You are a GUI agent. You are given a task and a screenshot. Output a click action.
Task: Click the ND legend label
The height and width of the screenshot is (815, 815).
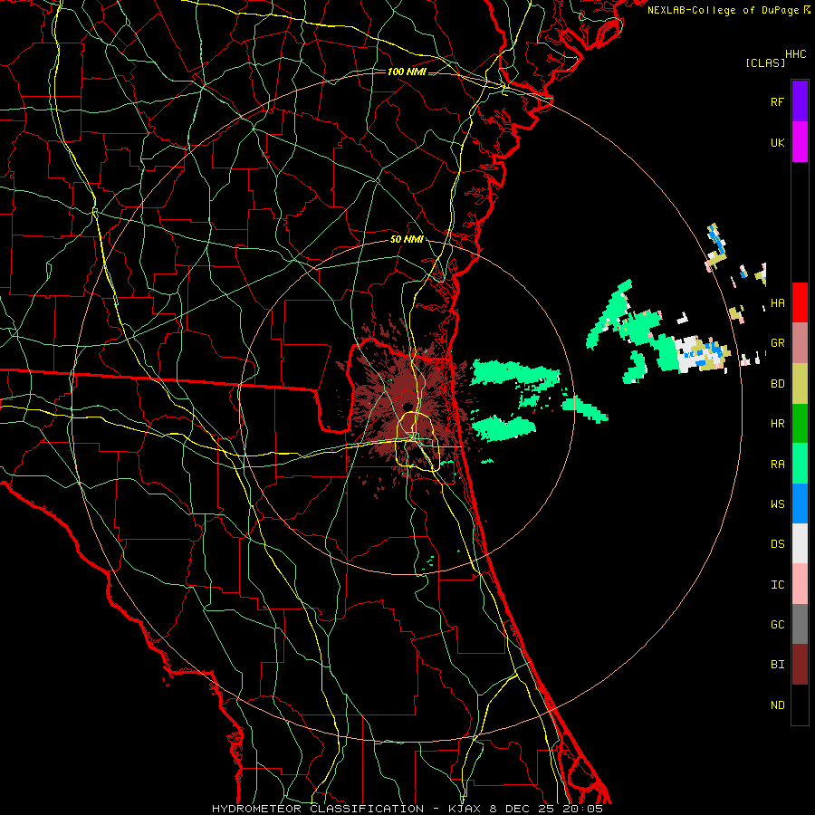[x=777, y=705]
